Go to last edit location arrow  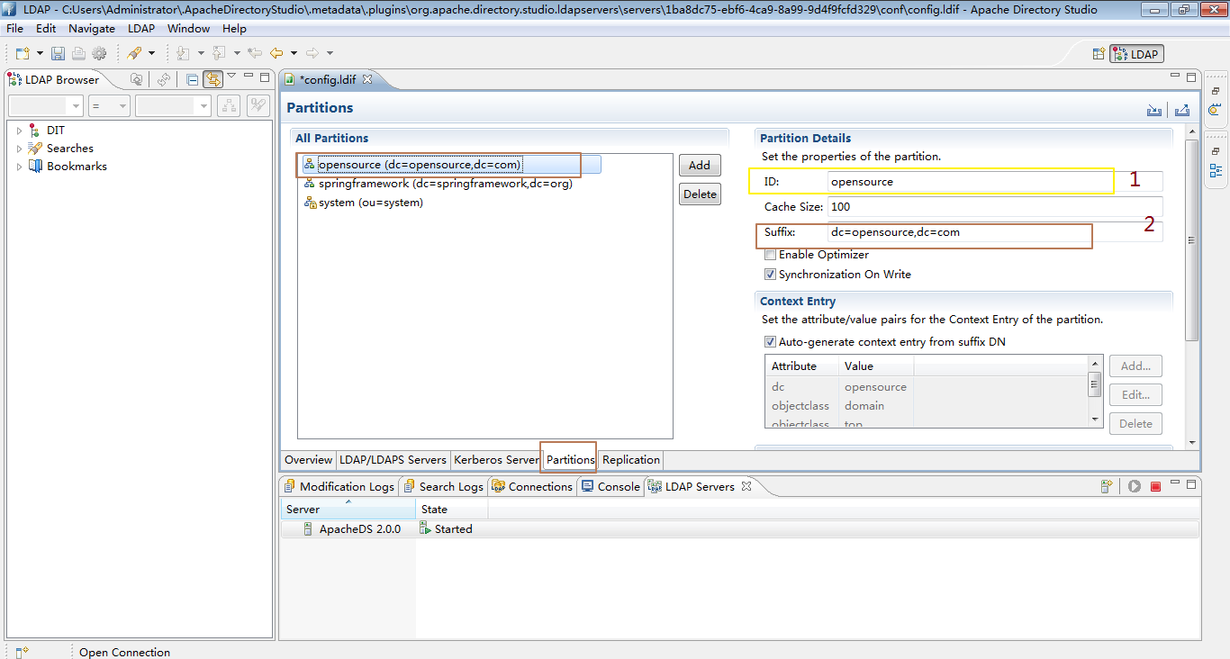click(255, 53)
